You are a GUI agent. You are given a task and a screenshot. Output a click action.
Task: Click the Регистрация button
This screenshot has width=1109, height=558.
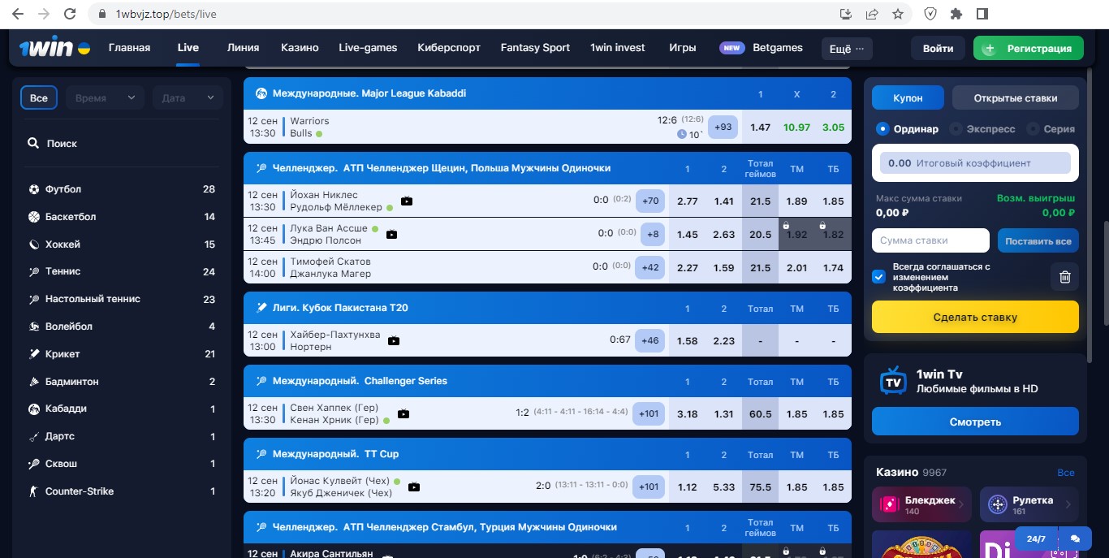[1028, 49]
